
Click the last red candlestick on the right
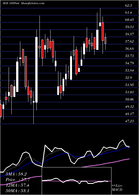pyautogui.click(x=105, y=41)
